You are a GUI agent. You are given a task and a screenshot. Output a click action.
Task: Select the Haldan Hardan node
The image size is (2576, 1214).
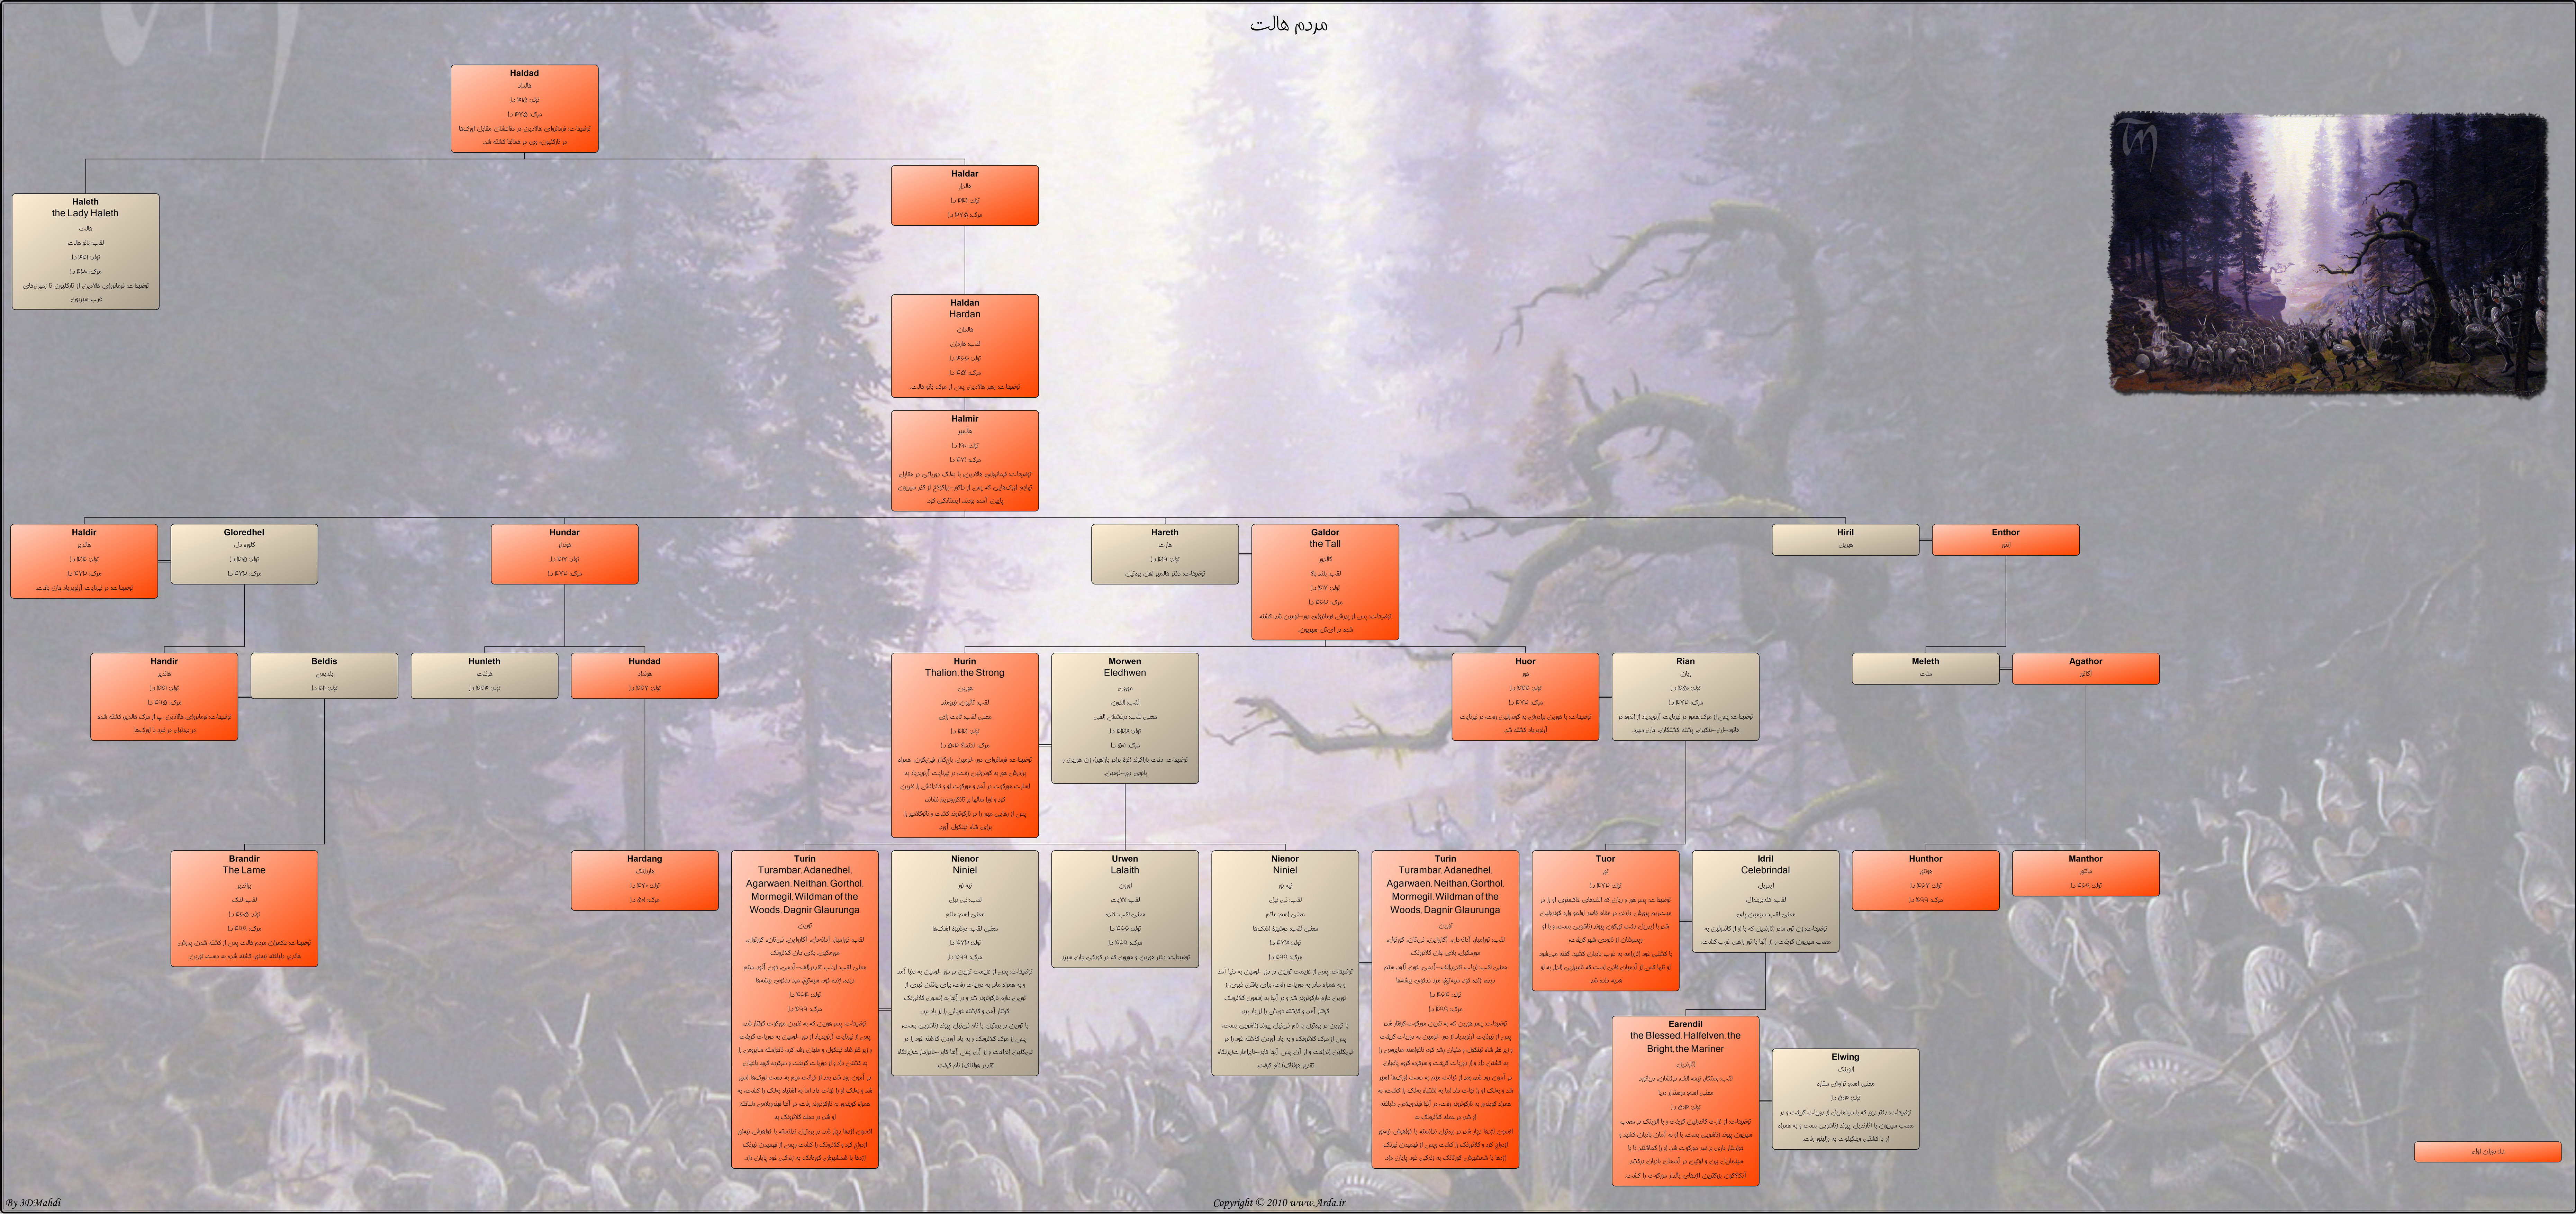(x=964, y=345)
